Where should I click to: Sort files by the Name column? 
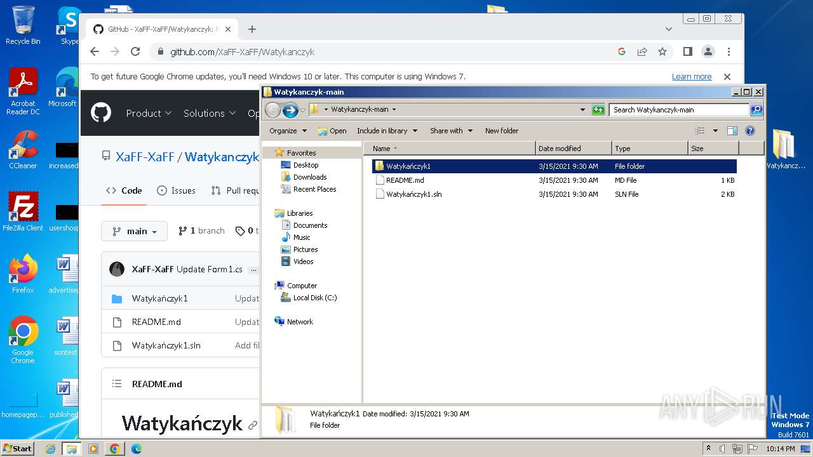pos(450,149)
